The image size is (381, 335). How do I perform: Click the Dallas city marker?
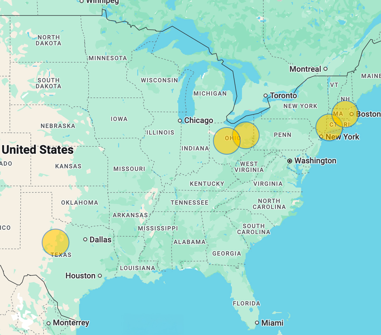85,239
